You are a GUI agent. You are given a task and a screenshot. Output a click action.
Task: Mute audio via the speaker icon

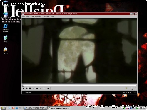tap(126, 88)
